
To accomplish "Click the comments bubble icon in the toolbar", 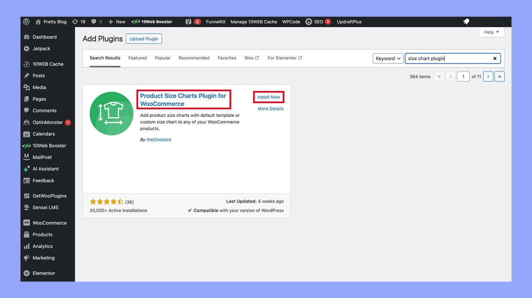I will point(94,22).
